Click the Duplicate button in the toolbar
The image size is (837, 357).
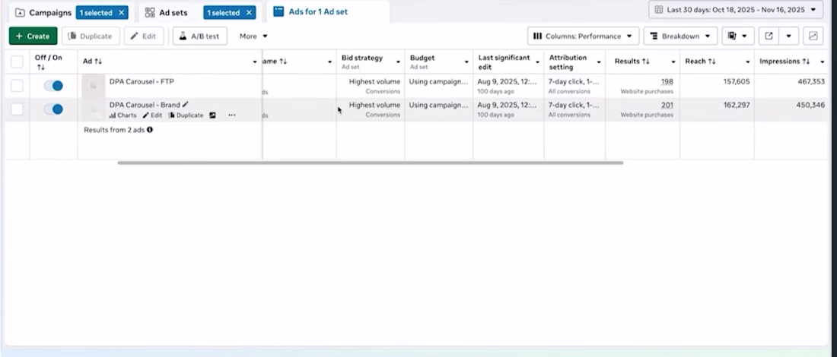(91, 36)
